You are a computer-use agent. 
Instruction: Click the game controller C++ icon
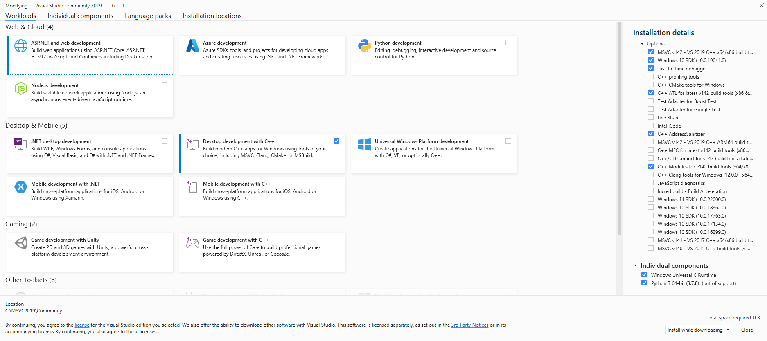pos(192,243)
